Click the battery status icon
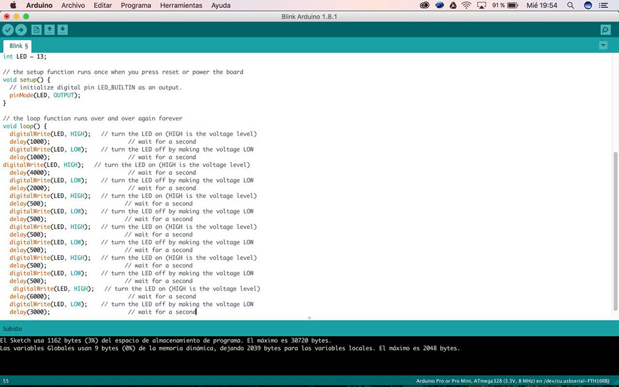 pyautogui.click(x=513, y=5)
